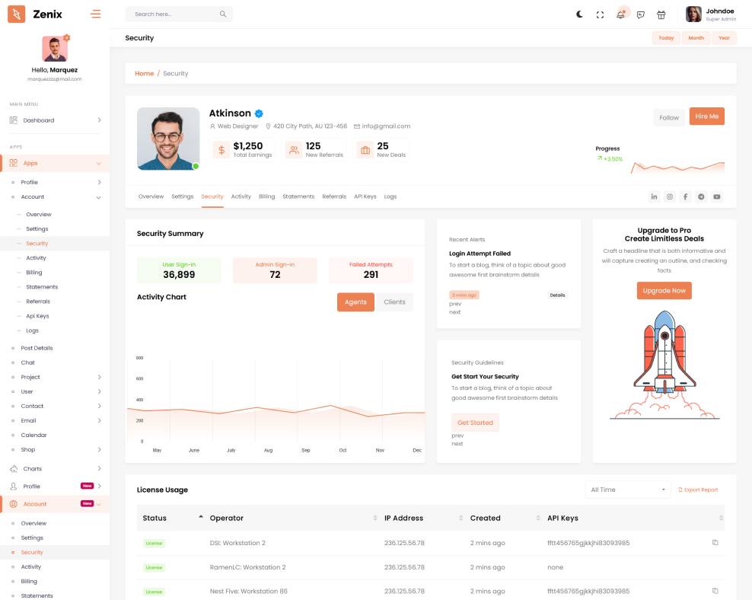Enter fullscreen using the expand icon

pos(600,14)
